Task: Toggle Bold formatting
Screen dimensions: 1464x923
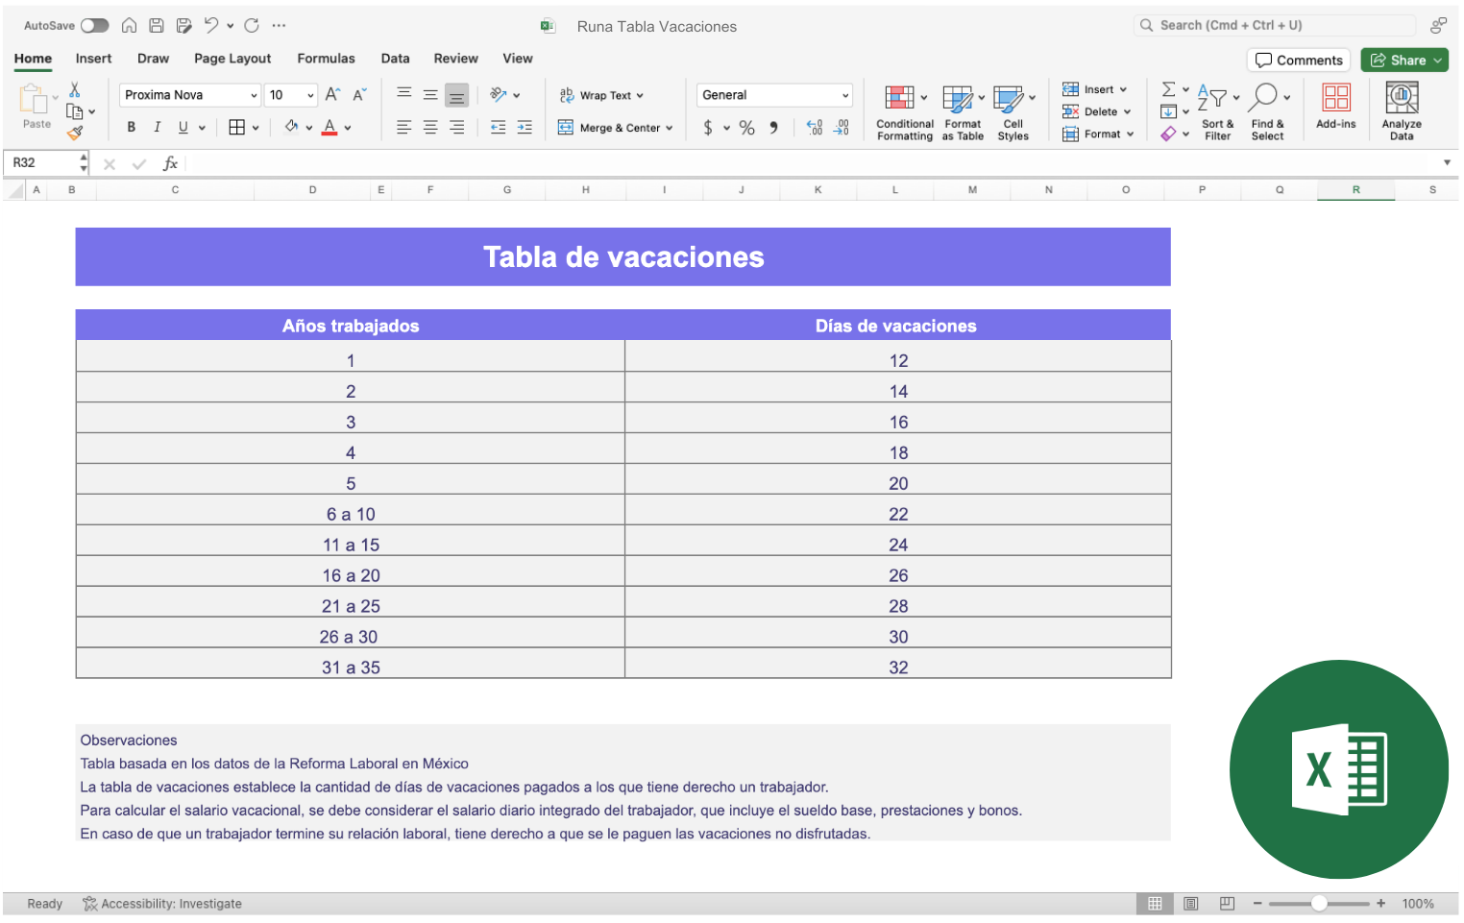Action: (x=132, y=127)
